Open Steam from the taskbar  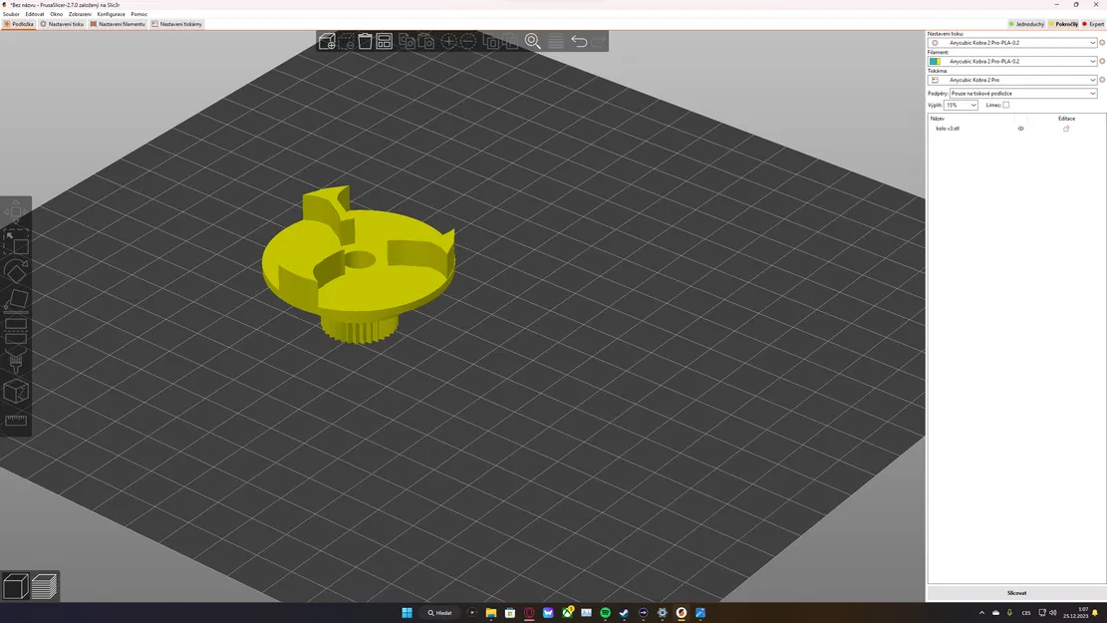click(624, 612)
